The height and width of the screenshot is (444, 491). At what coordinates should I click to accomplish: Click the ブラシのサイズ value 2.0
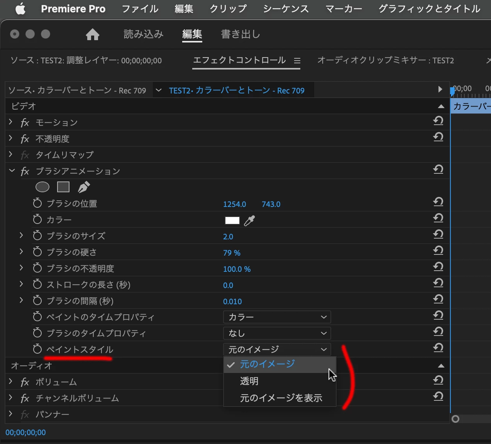[228, 237]
